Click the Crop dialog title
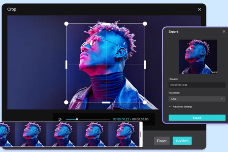 (x=12, y=9)
